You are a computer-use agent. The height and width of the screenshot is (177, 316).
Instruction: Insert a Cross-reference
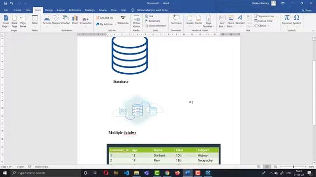(156, 26)
